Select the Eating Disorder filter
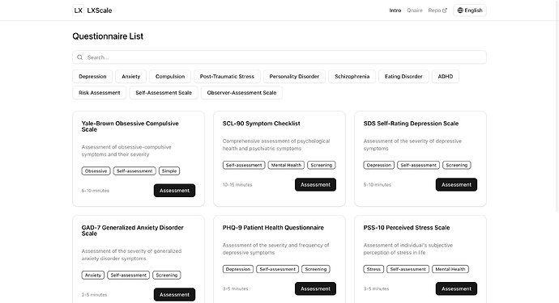 pyautogui.click(x=403, y=77)
